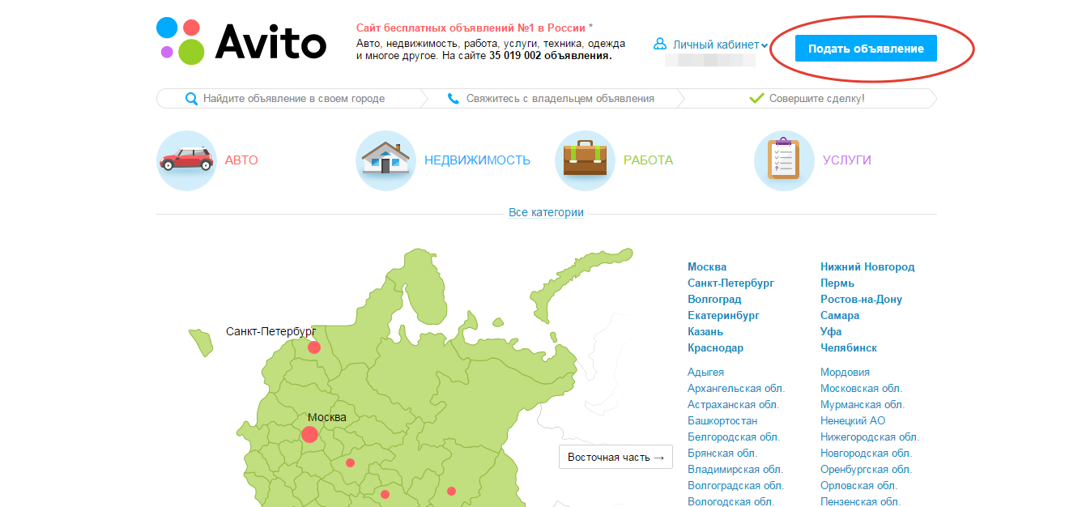Choose Москва in the city list
The image size is (1082, 507).
(x=707, y=266)
